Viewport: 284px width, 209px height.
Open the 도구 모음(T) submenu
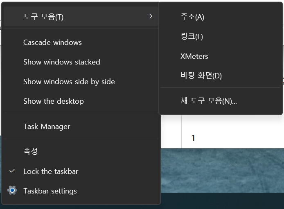click(x=81, y=16)
